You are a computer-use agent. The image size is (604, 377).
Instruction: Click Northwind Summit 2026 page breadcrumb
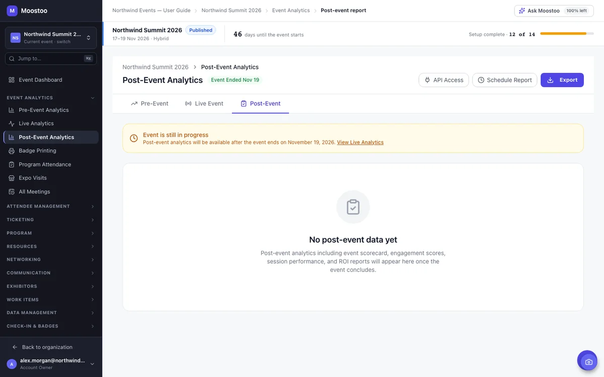point(156,67)
